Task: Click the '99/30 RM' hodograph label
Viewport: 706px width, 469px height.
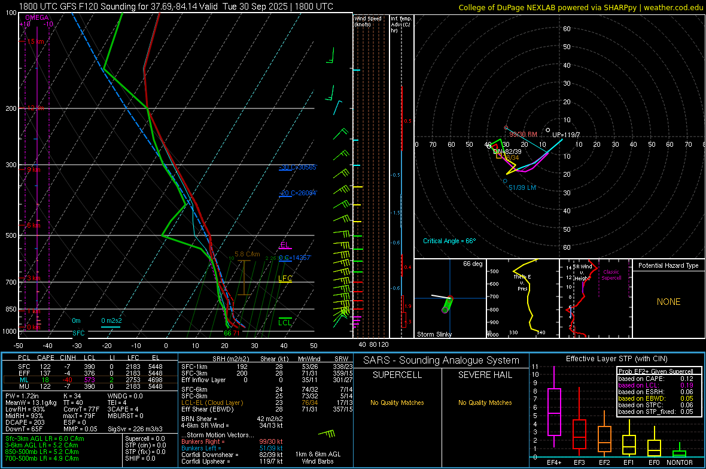Action: 523,134
